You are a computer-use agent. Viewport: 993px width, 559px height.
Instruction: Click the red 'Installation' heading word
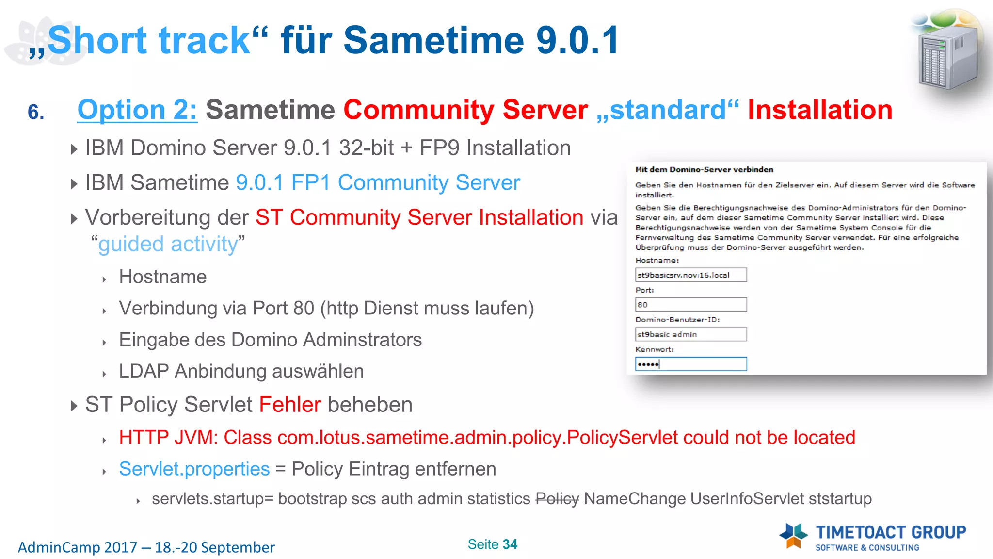click(820, 110)
